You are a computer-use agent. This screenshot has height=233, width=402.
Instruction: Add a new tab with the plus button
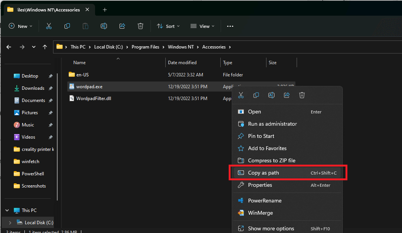105,10
